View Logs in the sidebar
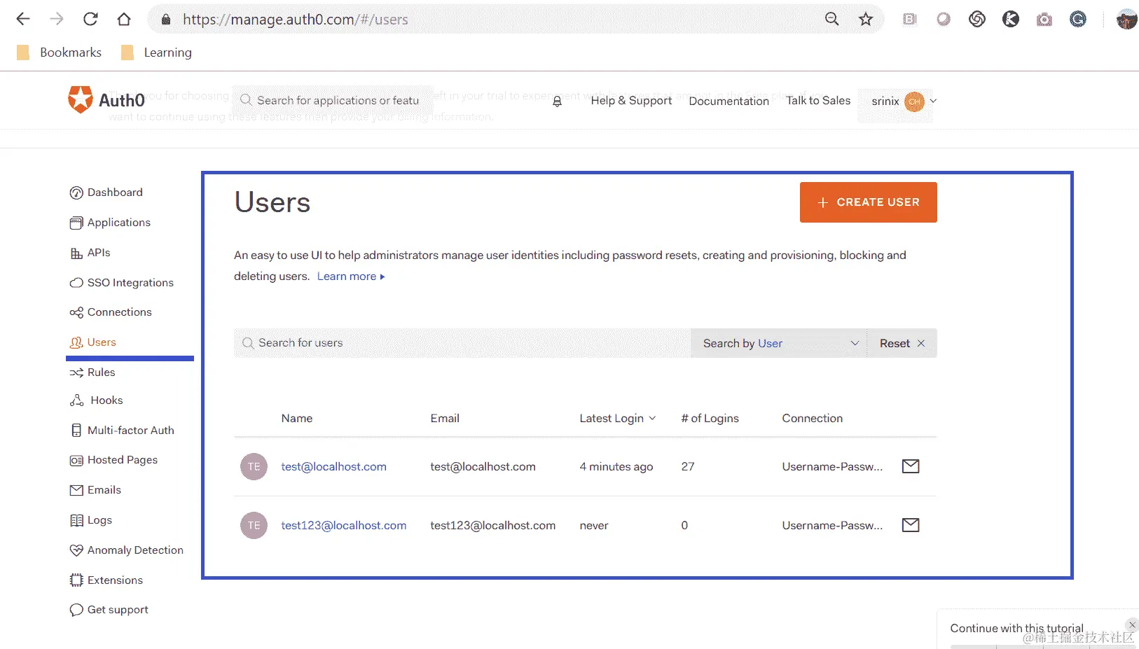The height and width of the screenshot is (649, 1139). [x=91, y=520]
